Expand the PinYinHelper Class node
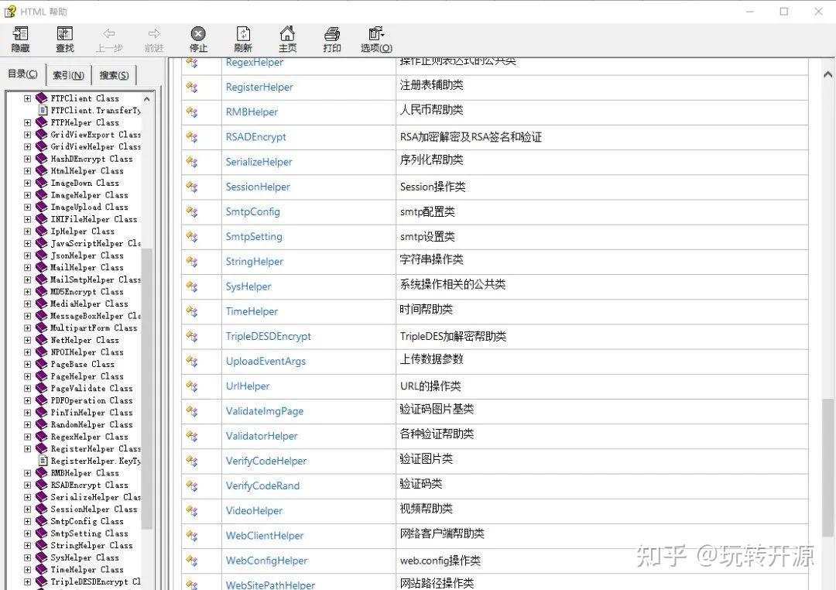The height and width of the screenshot is (590, 836). 27,413
